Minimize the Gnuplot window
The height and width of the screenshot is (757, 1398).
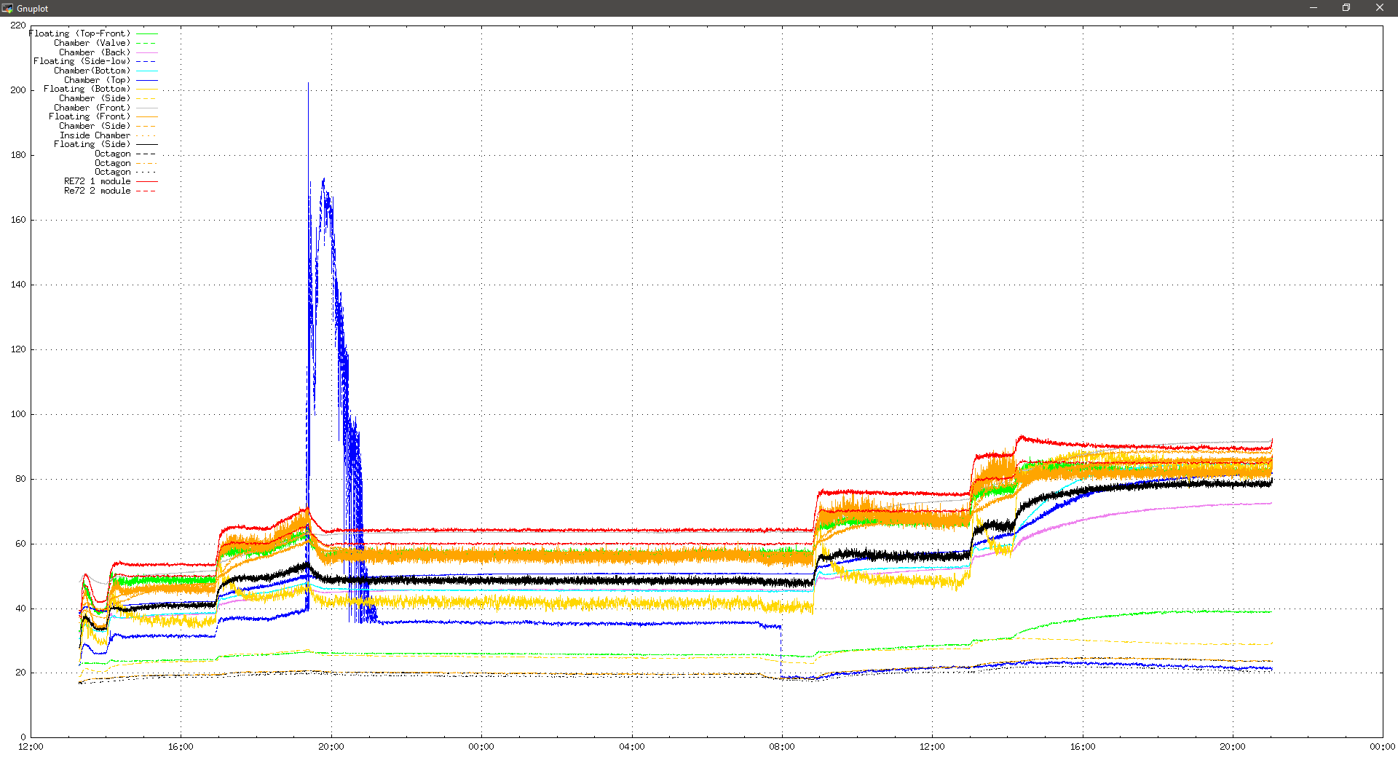pos(1314,8)
